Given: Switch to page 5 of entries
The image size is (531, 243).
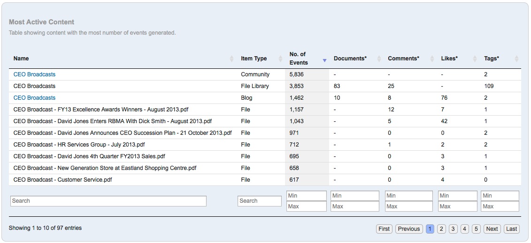Looking at the screenshot, I should coord(476,229).
